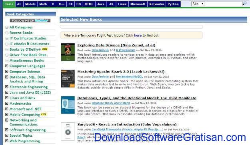Open the C tab
Screen dimensions: 250x145
coord(53,4)
